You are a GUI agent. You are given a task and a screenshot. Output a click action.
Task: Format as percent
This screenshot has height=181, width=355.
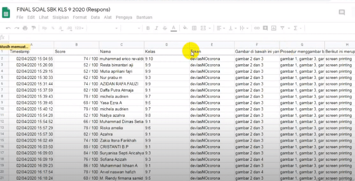53,28
